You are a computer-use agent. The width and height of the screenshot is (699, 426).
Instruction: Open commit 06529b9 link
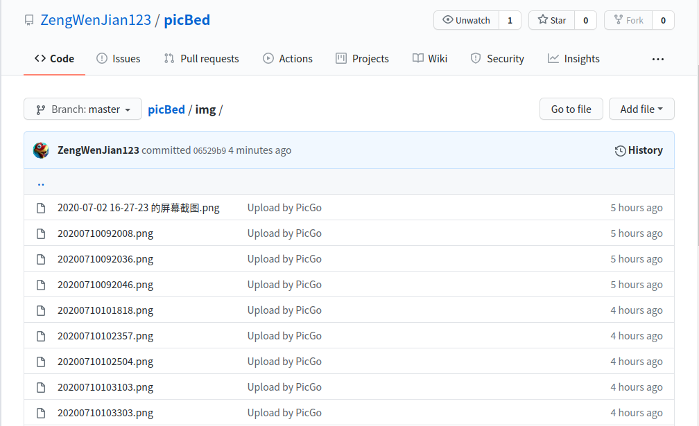pyautogui.click(x=209, y=151)
